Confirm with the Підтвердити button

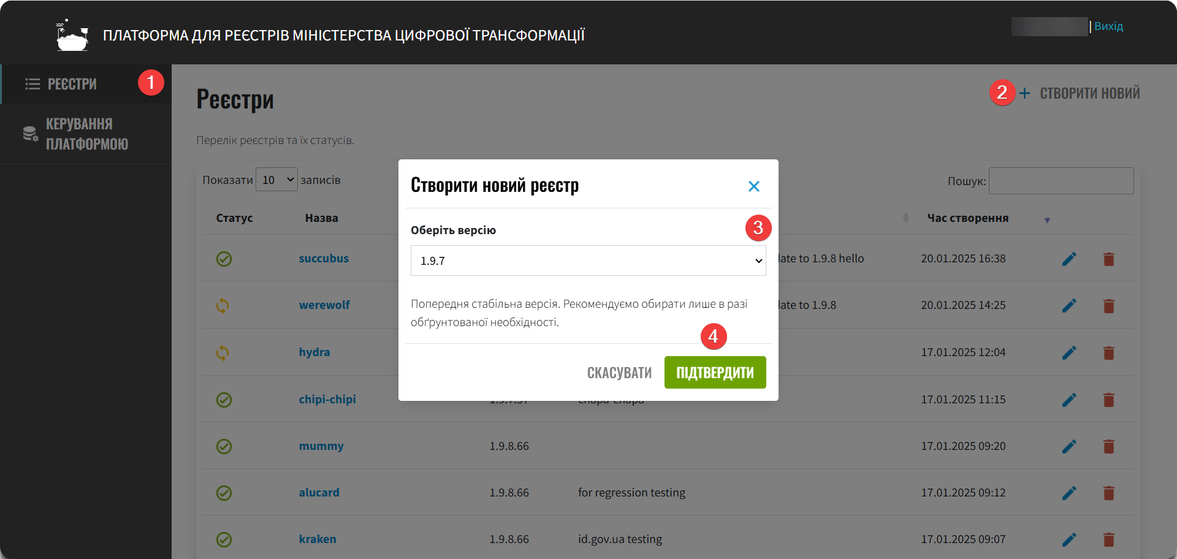tap(715, 373)
